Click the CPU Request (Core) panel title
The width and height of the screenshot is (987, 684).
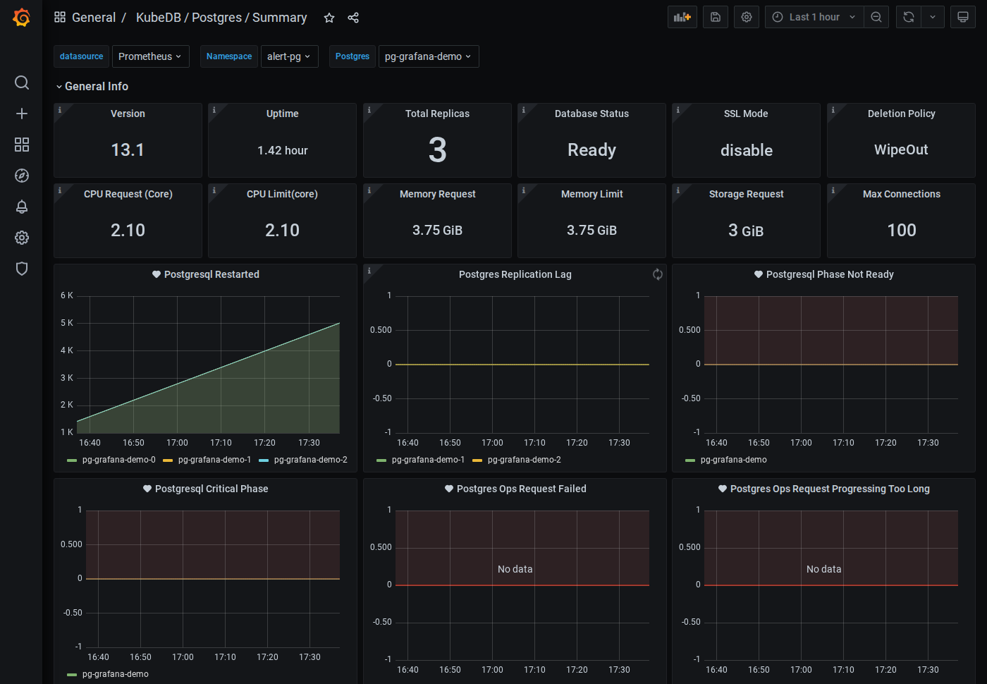pyautogui.click(x=128, y=194)
